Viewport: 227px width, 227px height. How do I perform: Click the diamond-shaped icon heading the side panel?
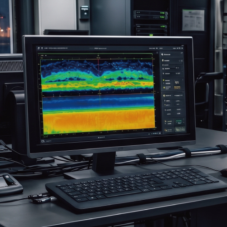[162, 54]
